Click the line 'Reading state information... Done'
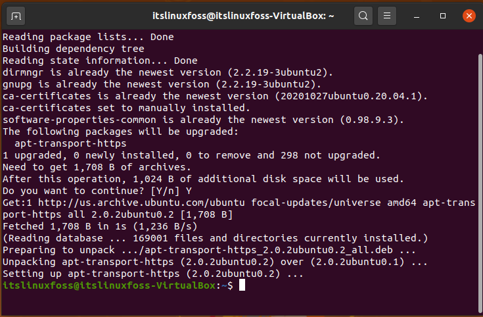483x317 pixels. pos(100,61)
